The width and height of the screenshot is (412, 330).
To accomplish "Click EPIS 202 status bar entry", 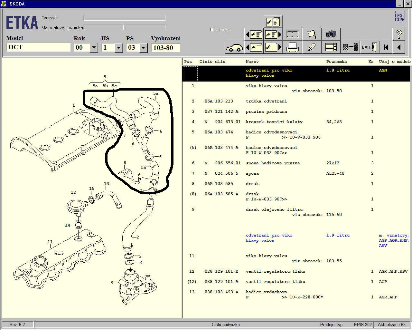I will [x=363, y=325].
